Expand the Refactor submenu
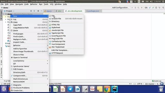Image resolution: width=165 pixels, height=93 pixels. (30, 45)
